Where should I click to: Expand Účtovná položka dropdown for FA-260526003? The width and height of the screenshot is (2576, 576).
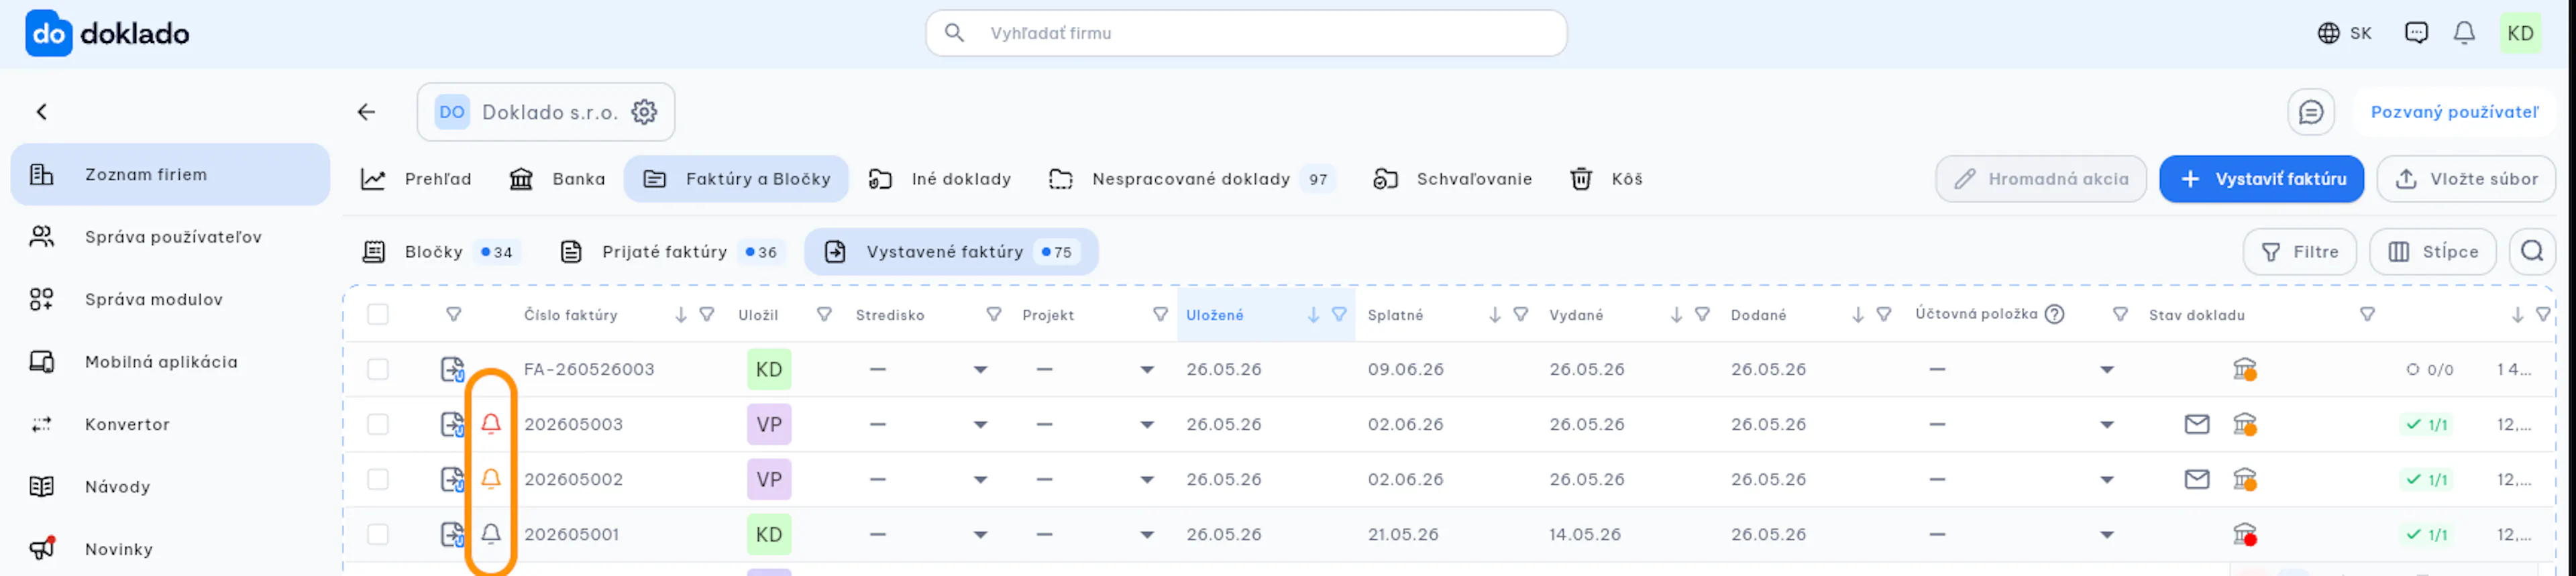click(x=2107, y=370)
